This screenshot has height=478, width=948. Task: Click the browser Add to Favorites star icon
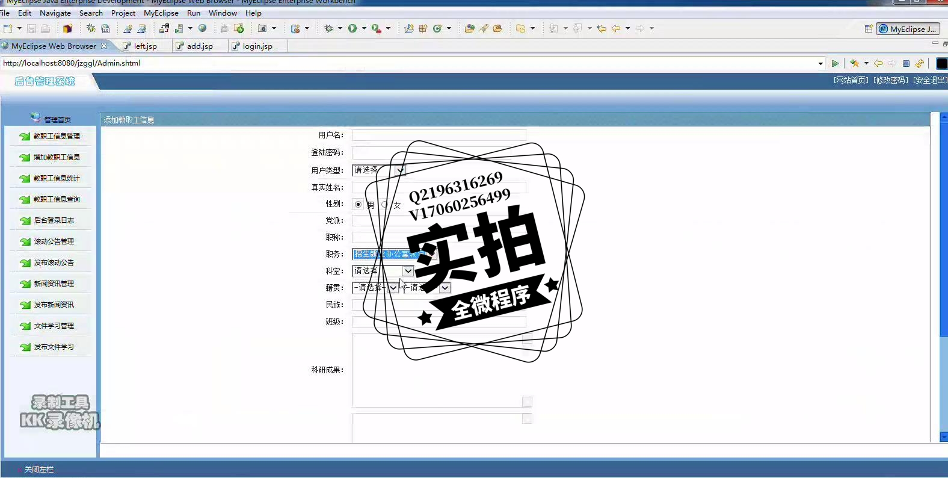854,63
